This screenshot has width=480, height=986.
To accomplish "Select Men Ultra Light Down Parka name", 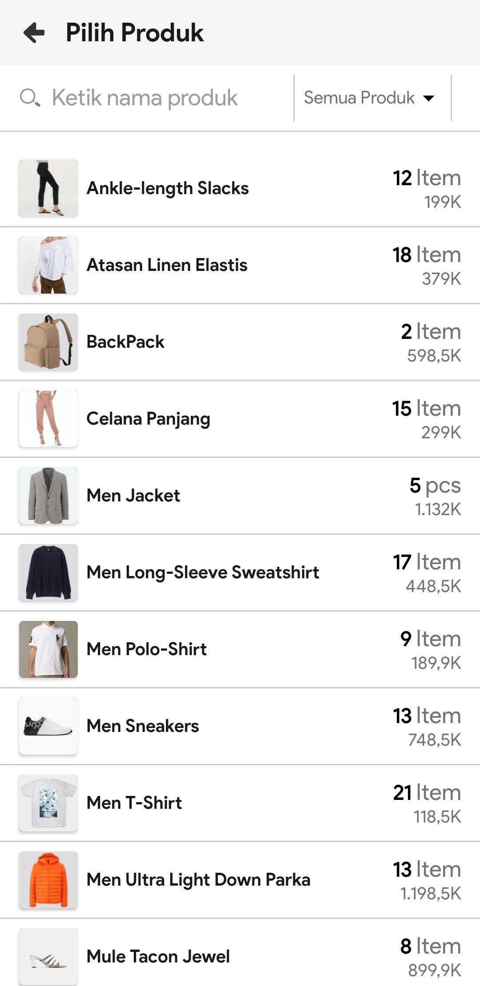I will [x=198, y=880].
